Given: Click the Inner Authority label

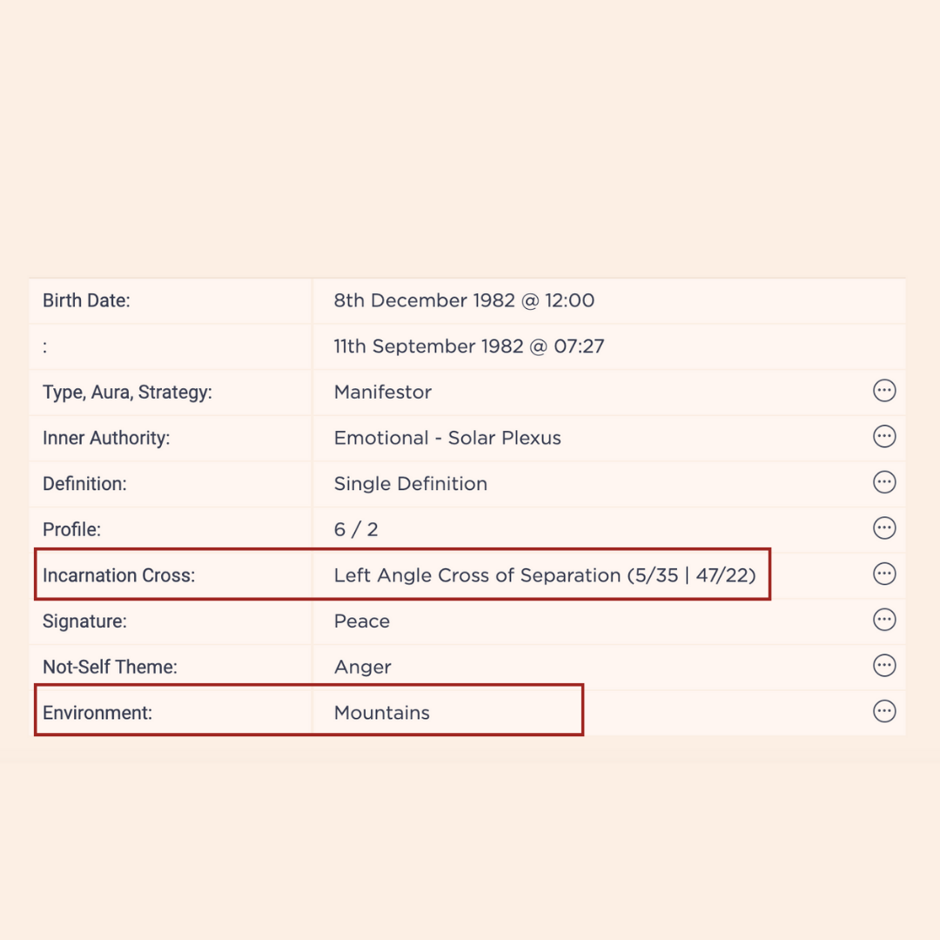Looking at the screenshot, I should [106, 438].
